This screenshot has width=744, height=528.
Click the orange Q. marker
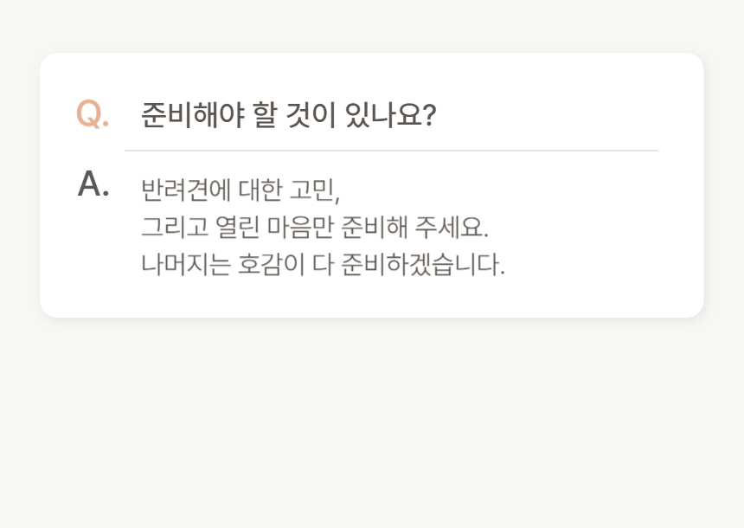(93, 114)
